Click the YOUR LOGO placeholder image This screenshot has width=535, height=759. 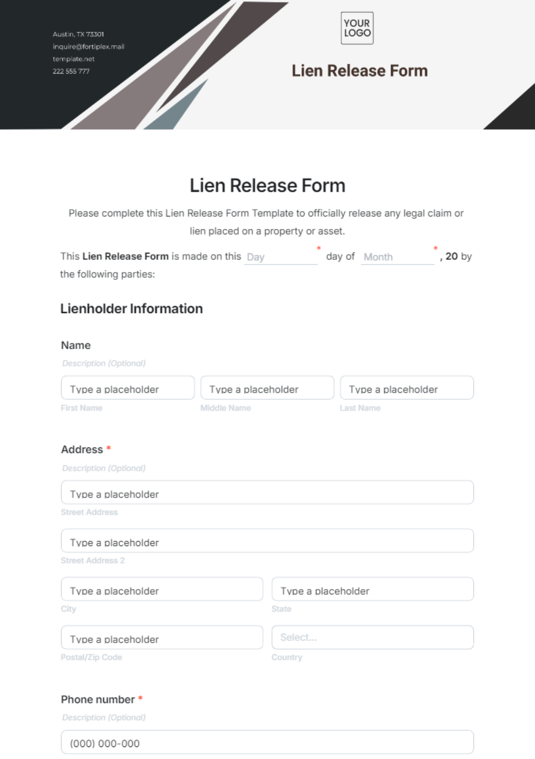point(357,28)
